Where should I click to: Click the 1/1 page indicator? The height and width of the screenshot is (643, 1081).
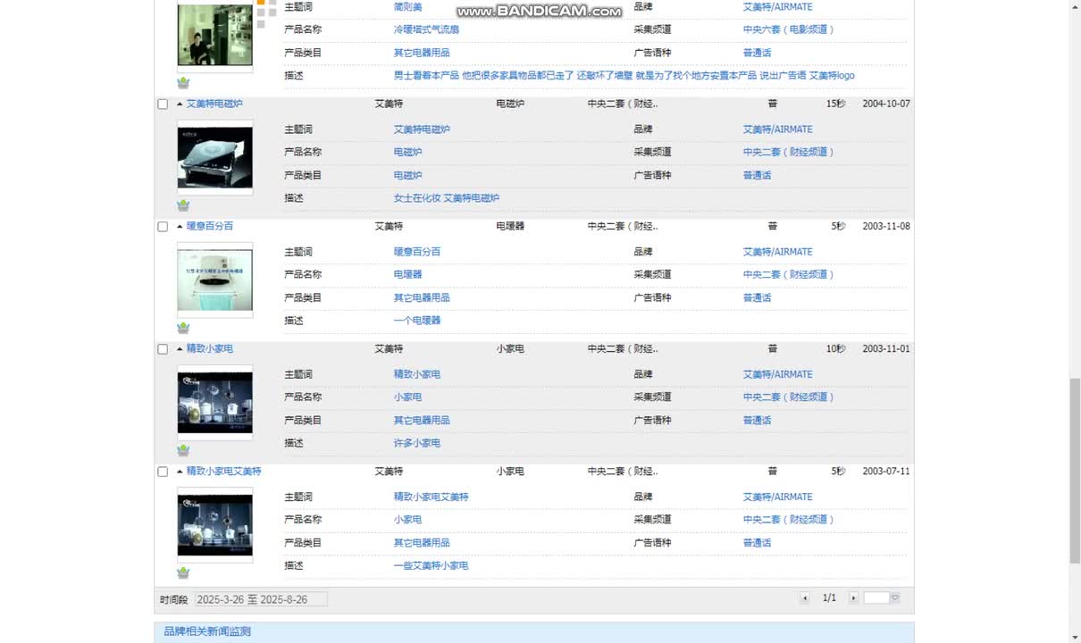pos(829,598)
